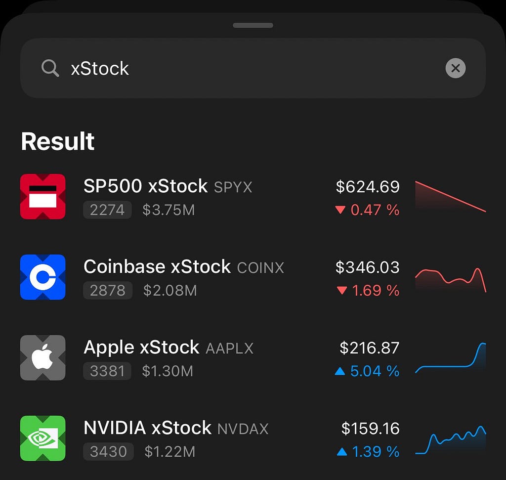The width and height of the screenshot is (506, 480).
Task: Clear the xStock search text
Action: click(455, 68)
